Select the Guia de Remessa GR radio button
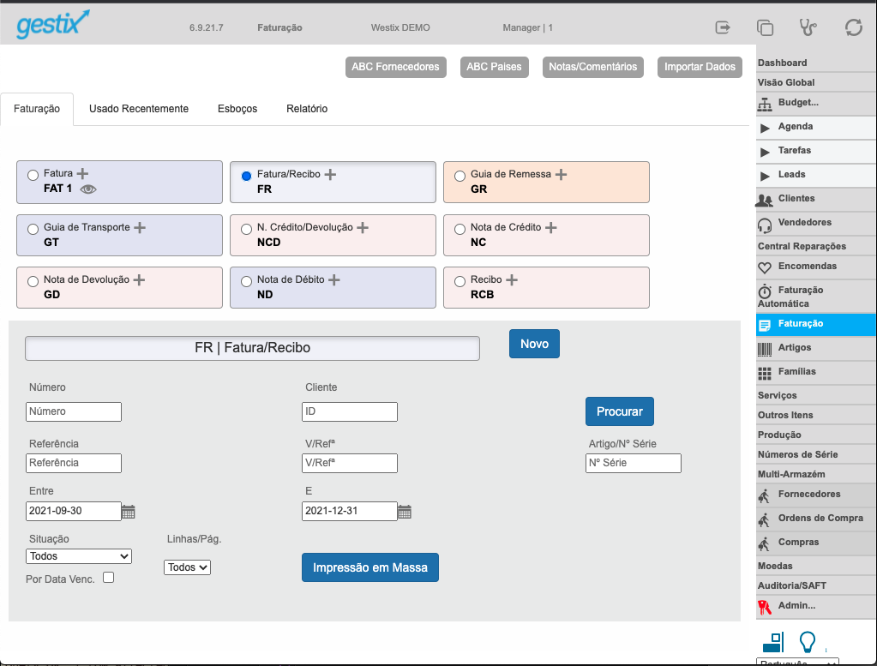The width and height of the screenshot is (877, 666). 460,176
